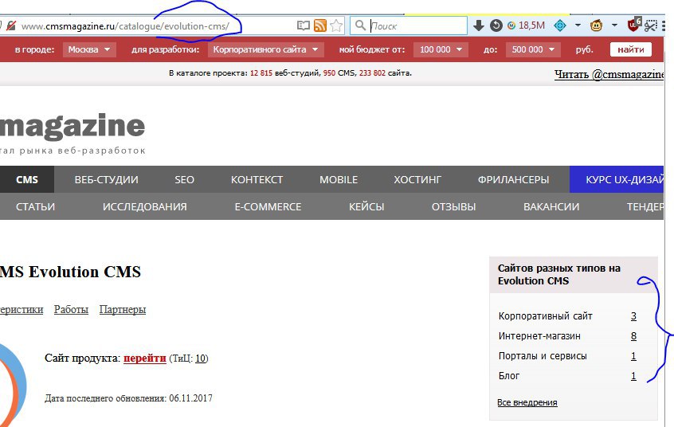This screenshot has height=427, width=674.
Task: Open the КЕЙСЫ submenu item
Action: 366,206
